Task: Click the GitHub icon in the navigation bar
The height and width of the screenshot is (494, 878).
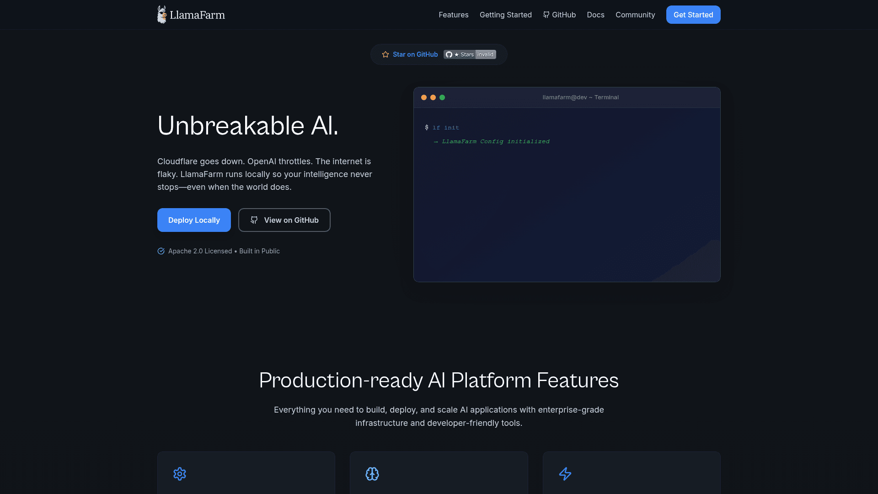Action: 546,15
